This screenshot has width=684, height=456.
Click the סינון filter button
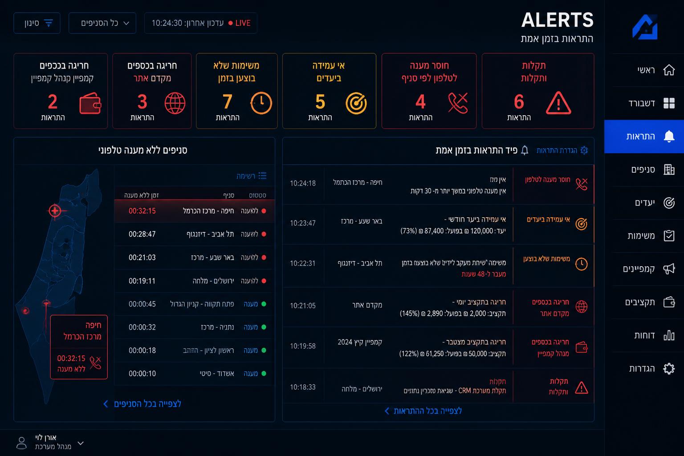click(37, 23)
